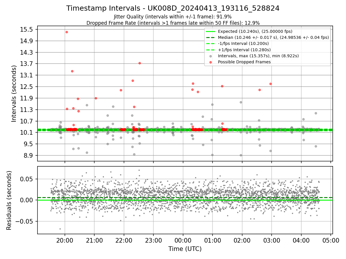Image resolution: width=346 pixels, height=259 pixels.
Task: Click the "21:00" time tick label
Action: tap(94, 240)
